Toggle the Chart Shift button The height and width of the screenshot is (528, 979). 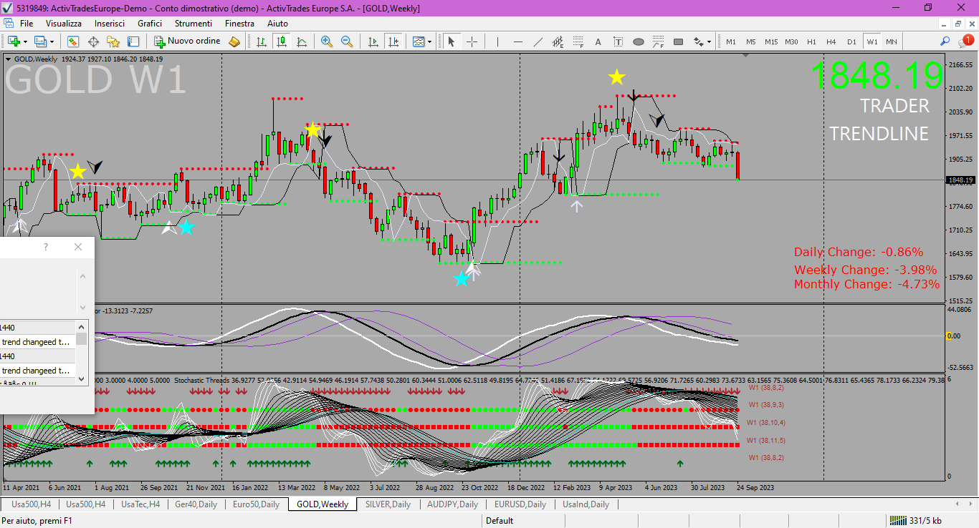pyautogui.click(x=393, y=41)
